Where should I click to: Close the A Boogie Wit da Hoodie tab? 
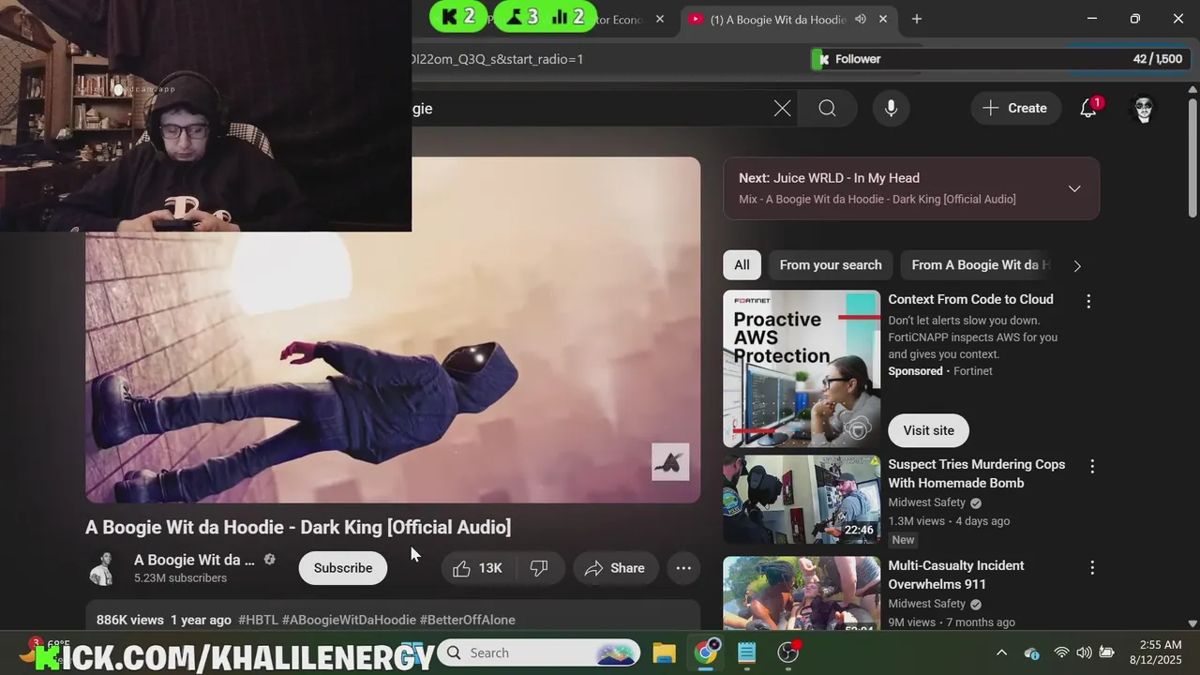pyautogui.click(x=883, y=19)
